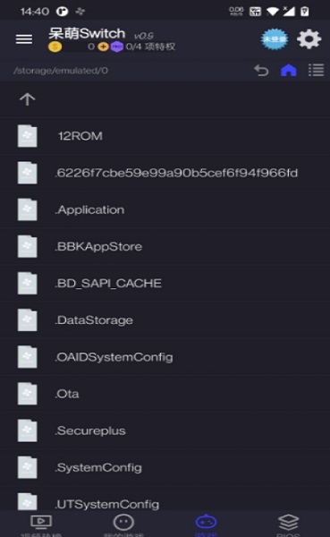This screenshot has width=330, height=537.
Task: Click the /storage/emulated/0 path field
Action: (61, 71)
